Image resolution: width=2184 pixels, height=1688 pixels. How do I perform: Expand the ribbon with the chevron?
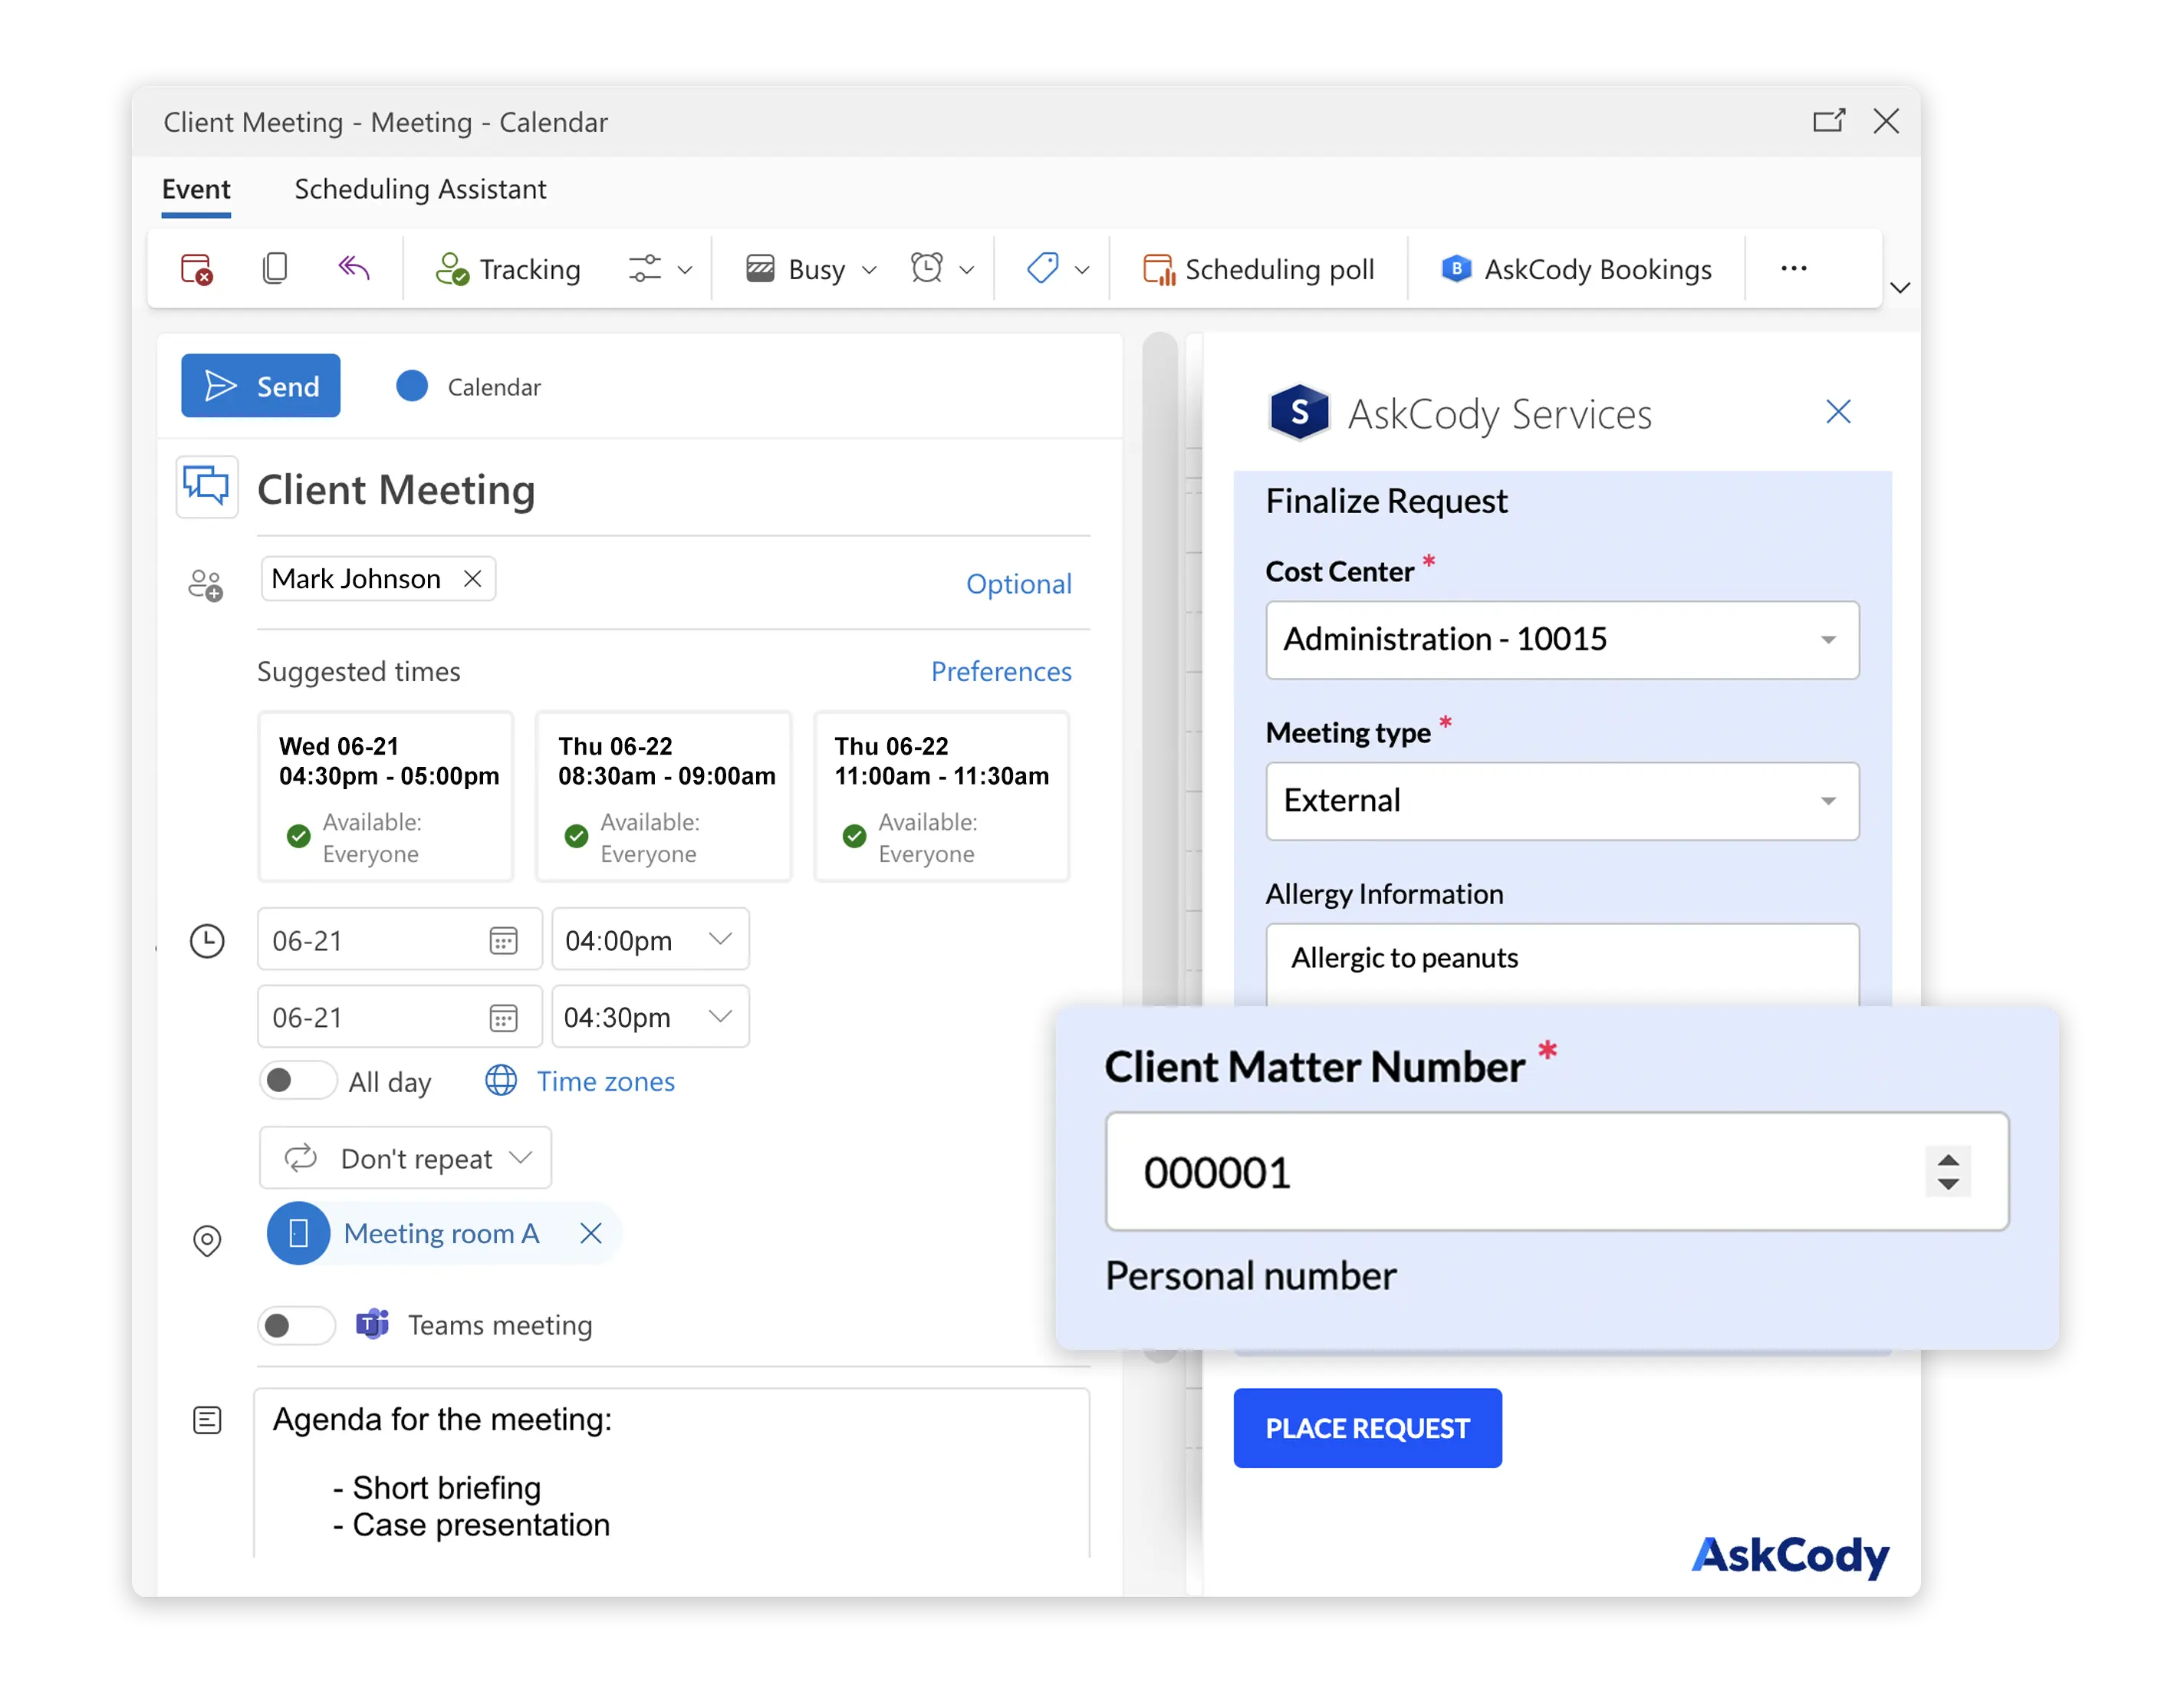click(1901, 288)
